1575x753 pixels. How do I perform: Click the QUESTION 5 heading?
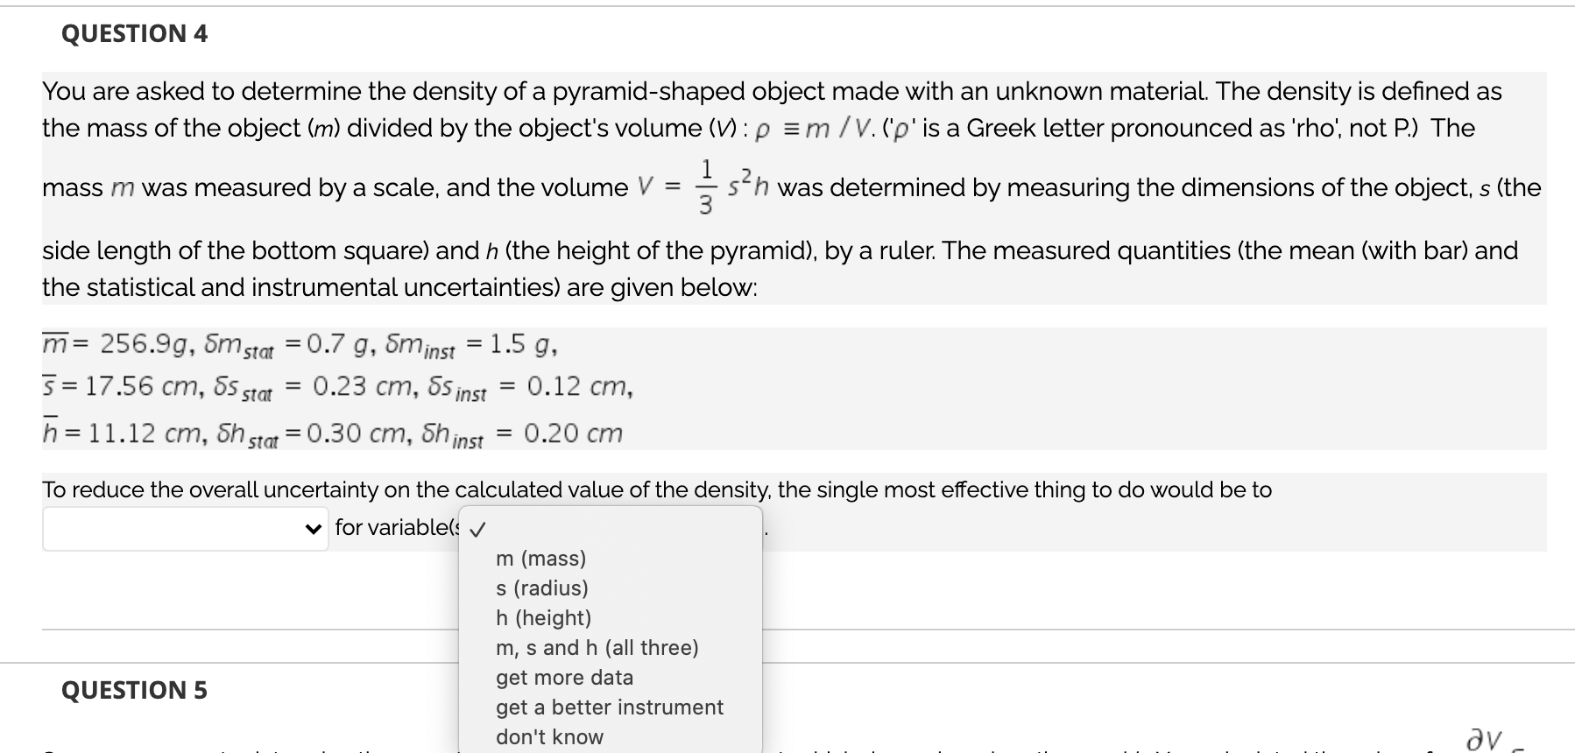pos(133,690)
